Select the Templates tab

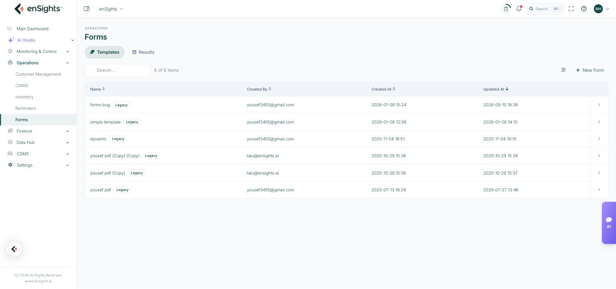click(104, 52)
